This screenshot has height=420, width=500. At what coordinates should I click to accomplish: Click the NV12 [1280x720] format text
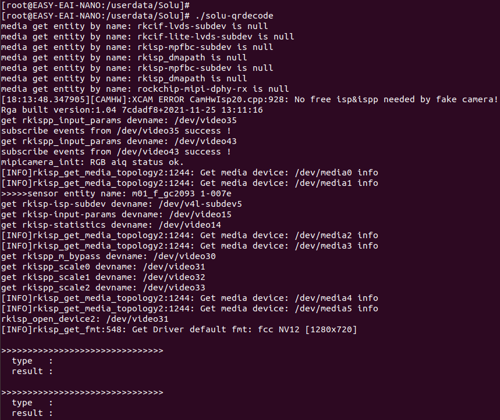point(318,329)
